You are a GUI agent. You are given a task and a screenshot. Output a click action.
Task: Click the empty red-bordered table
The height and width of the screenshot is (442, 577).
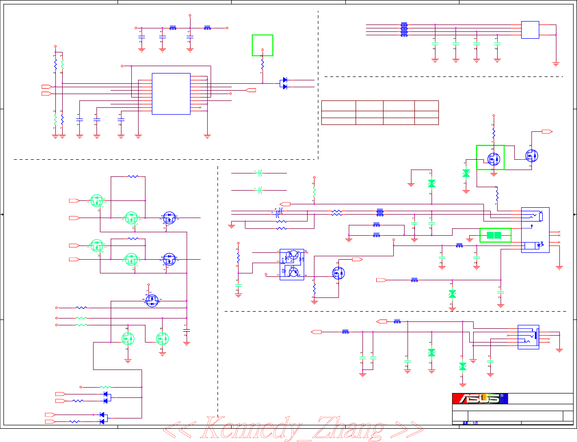click(x=380, y=113)
